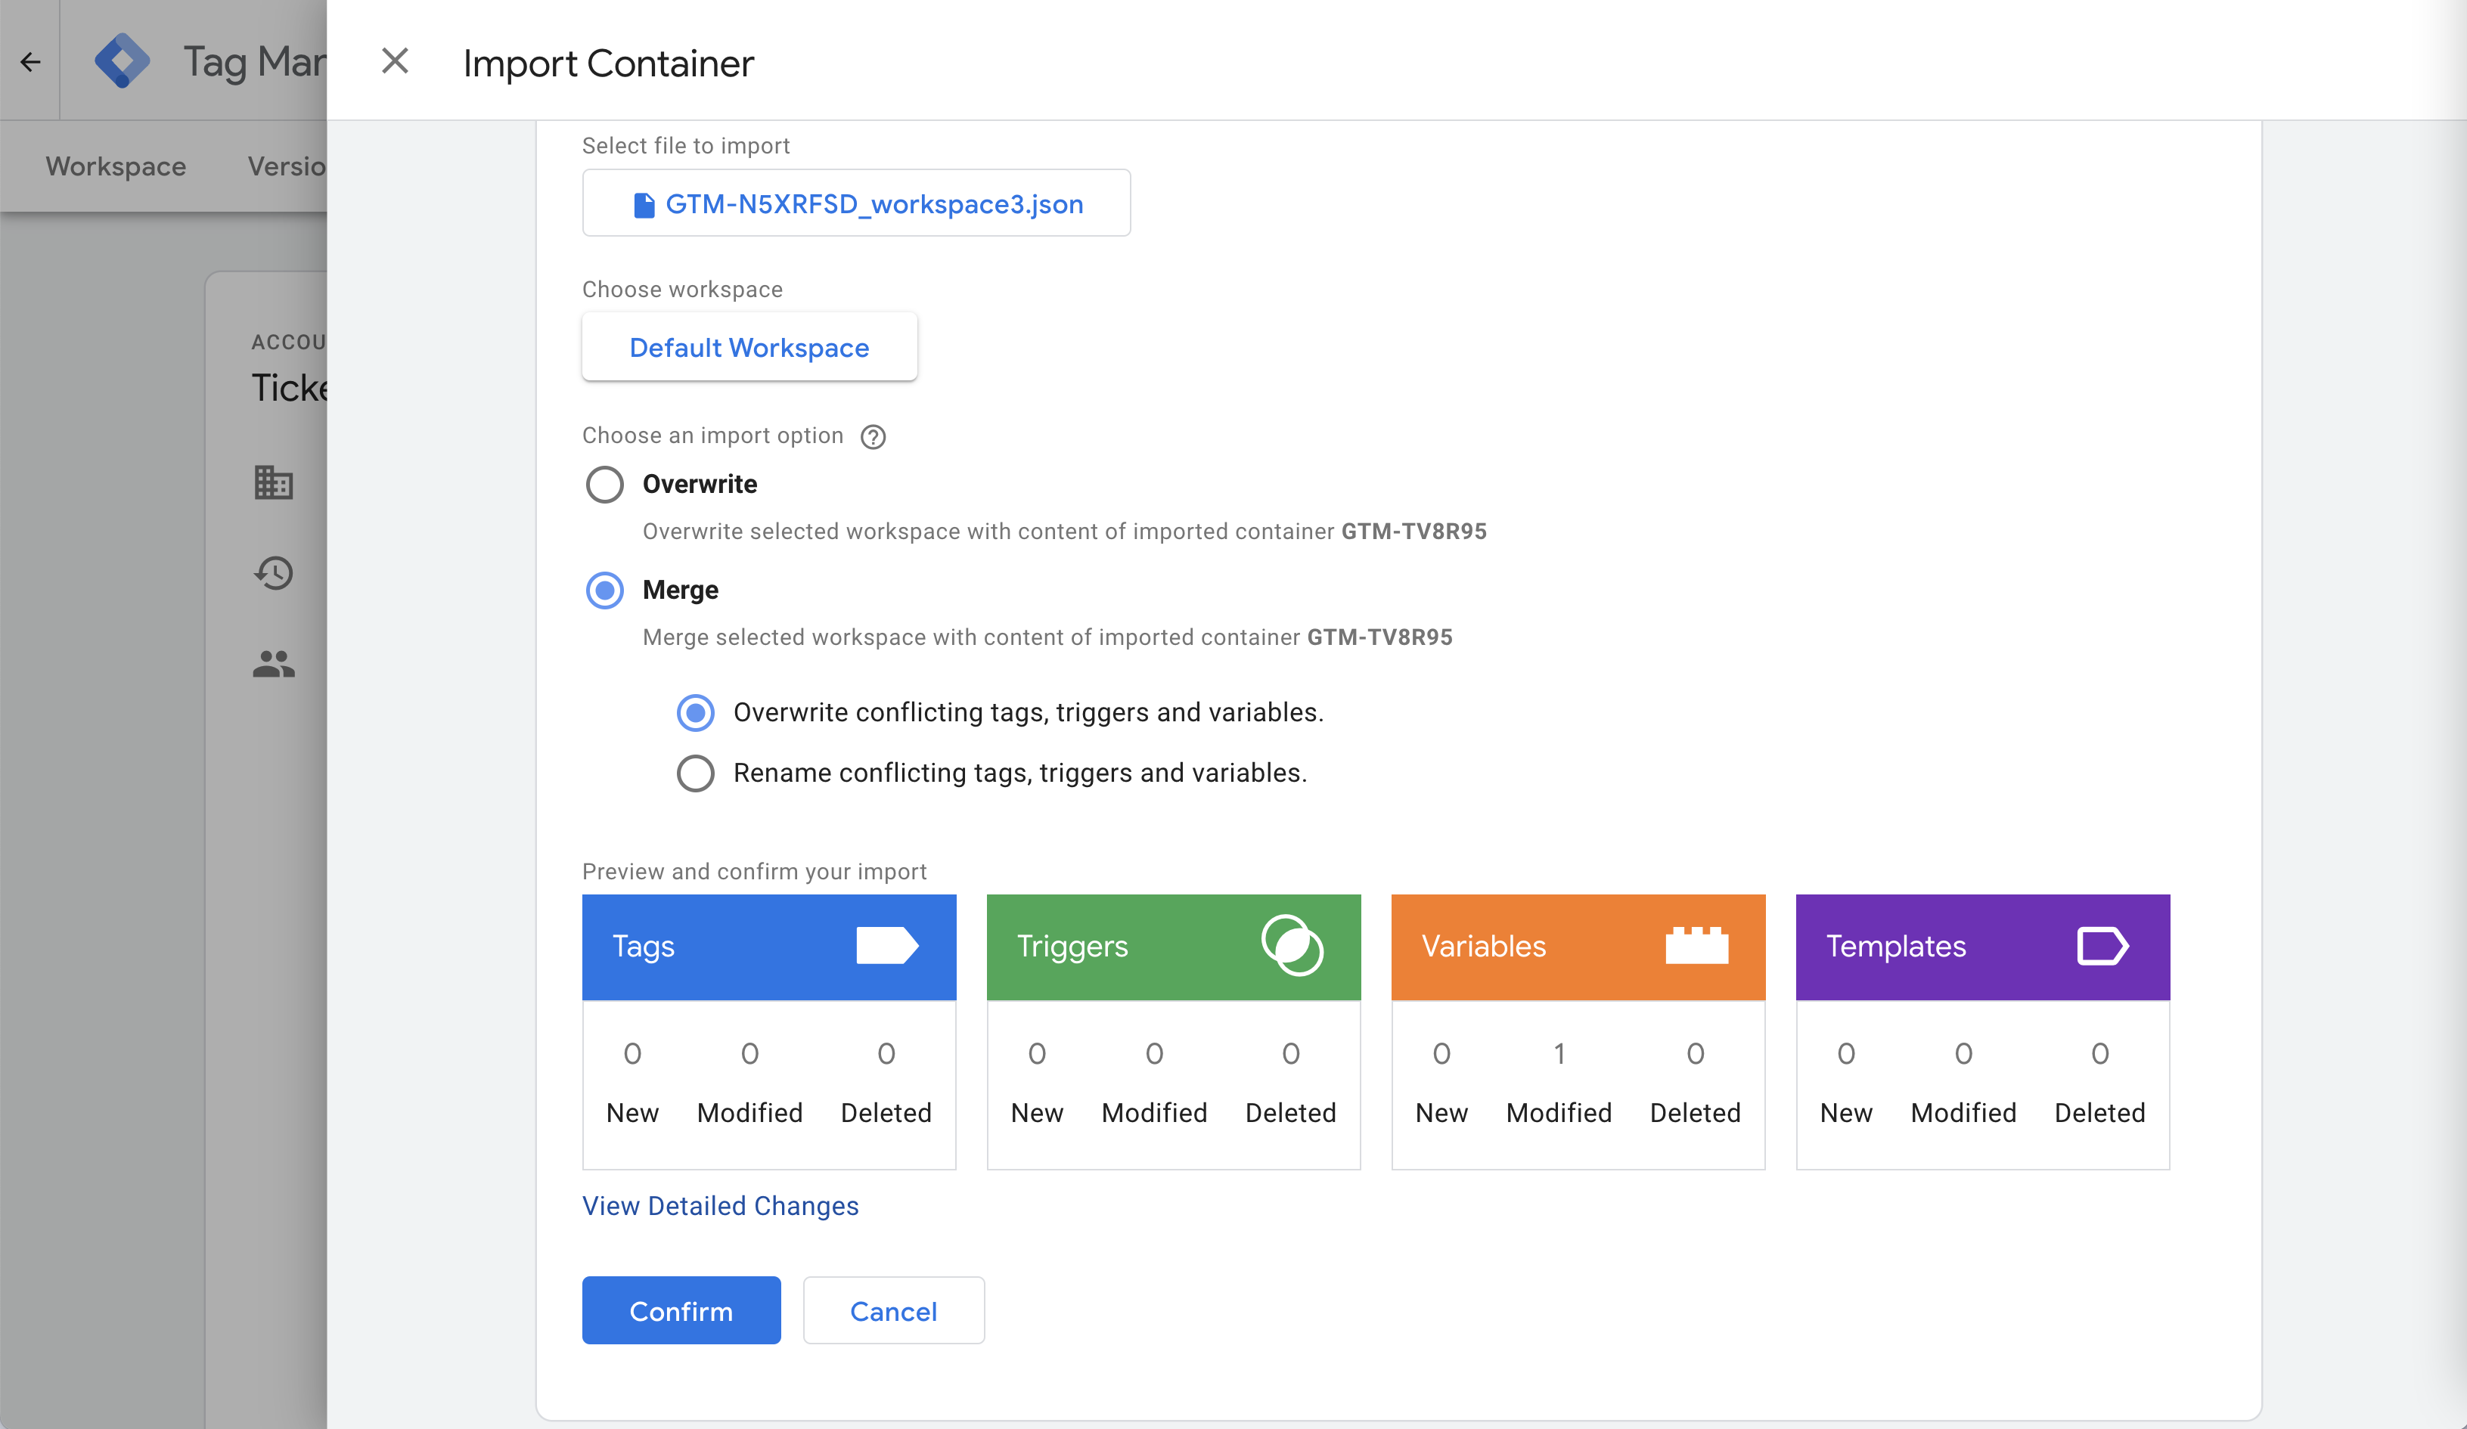Open the Default Workspace chooser
The height and width of the screenshot is (1429, 2467).
click(749, 346)
